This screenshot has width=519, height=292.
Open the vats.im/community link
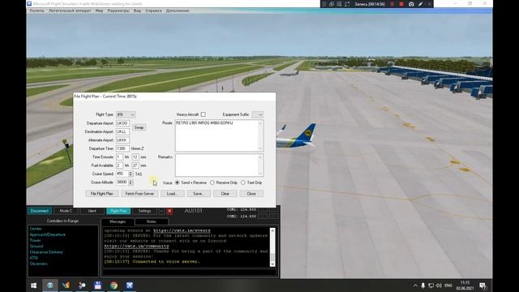pos(137,246)
